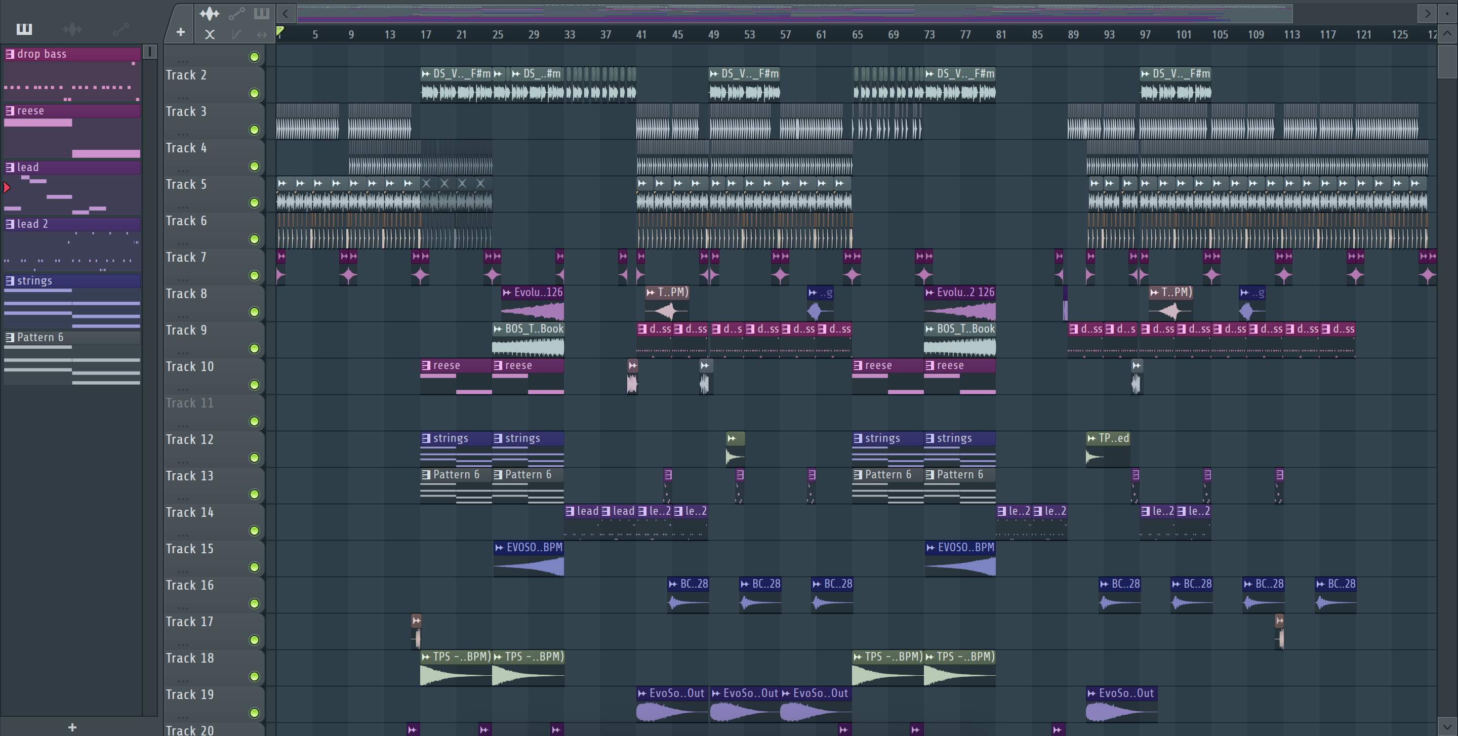Viewport: 1458px width, 736px height.
Task: Switch clip focus to automation clips
Action: pos(236,14)
